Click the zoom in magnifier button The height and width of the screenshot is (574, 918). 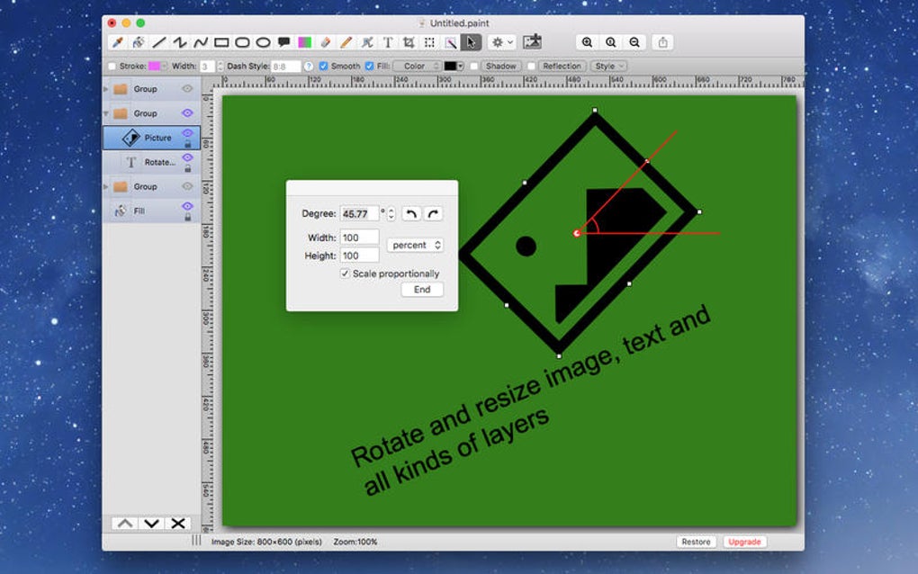point(587,42)
